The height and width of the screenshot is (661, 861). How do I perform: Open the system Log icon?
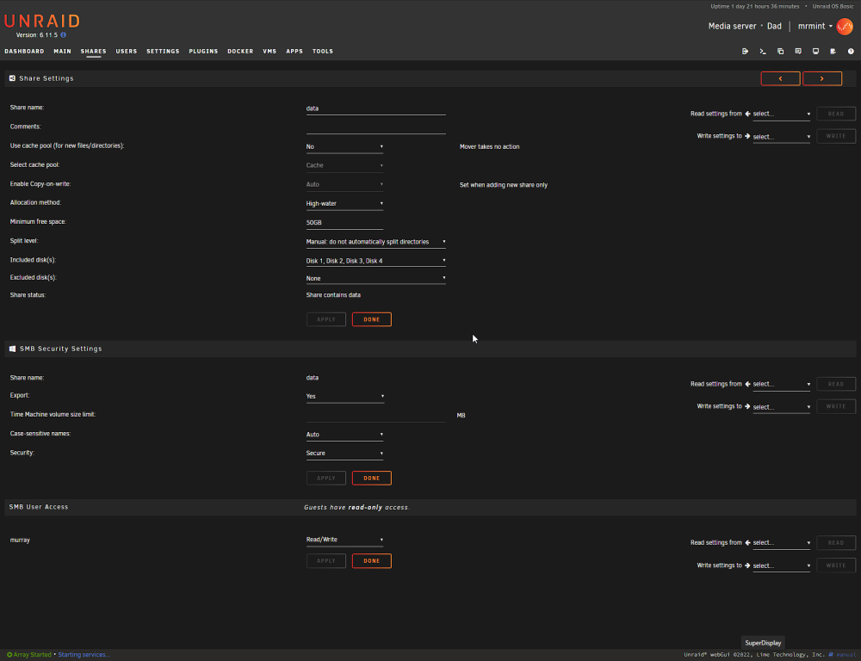(x=833, y=51)
